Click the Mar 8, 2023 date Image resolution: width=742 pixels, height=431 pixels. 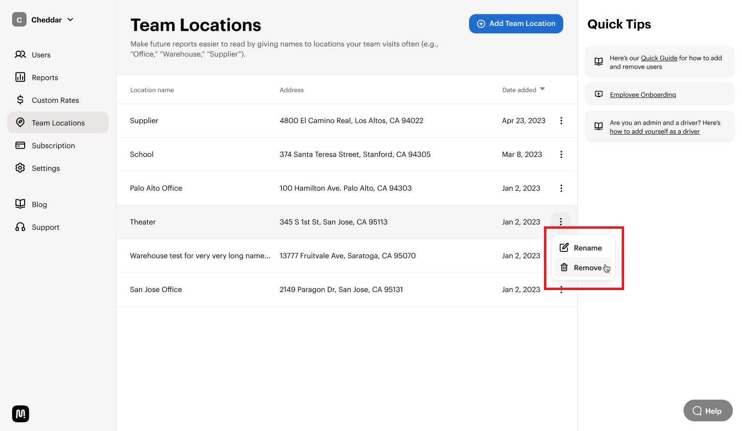522,154
